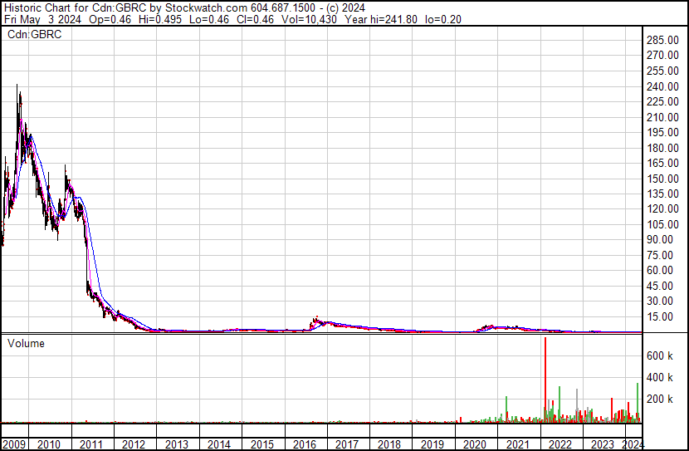Select the 2024 year marker on the time axis
Screen dimensions: 689x451
point(632,444)
